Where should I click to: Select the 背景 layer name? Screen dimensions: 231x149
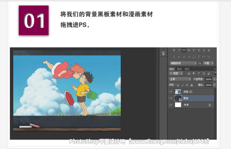[x=186, y=105]
